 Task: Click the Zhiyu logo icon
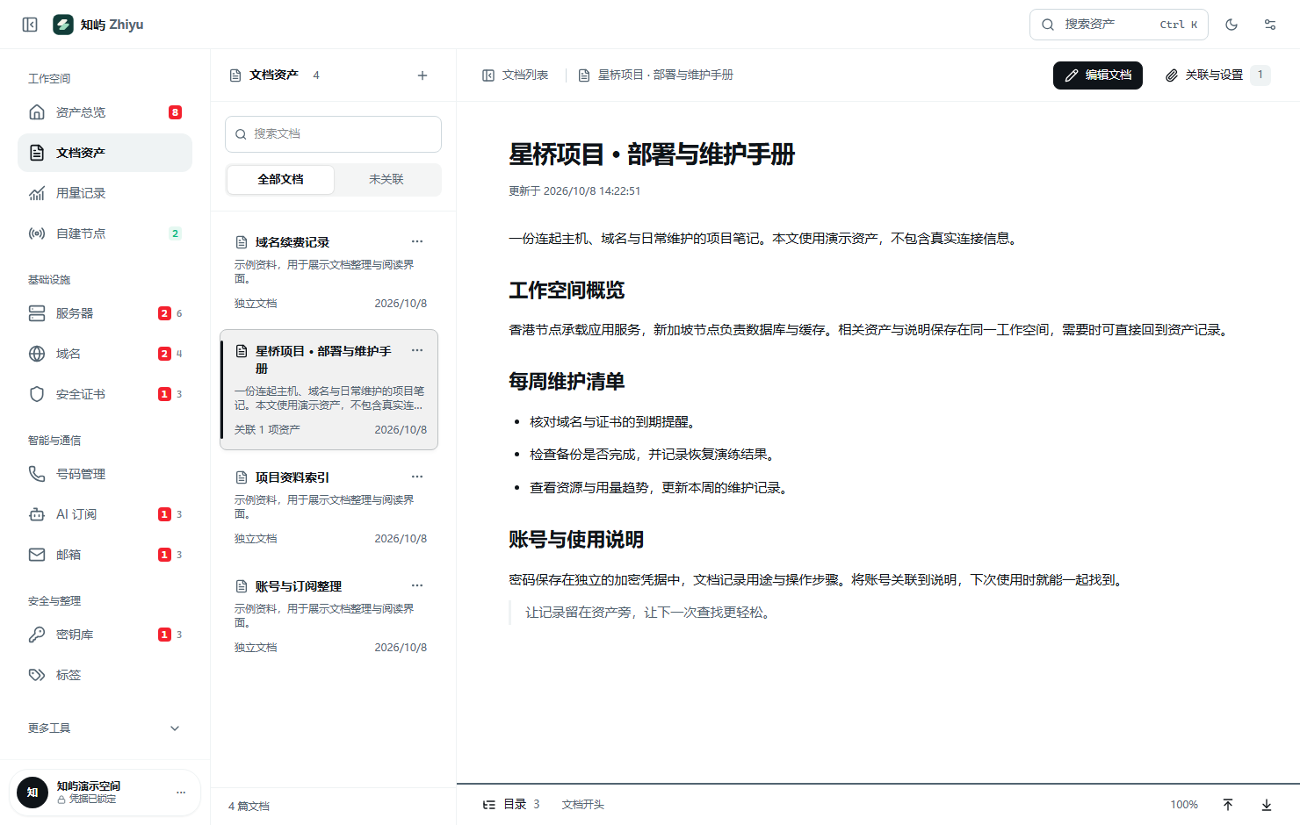(63, 25)
